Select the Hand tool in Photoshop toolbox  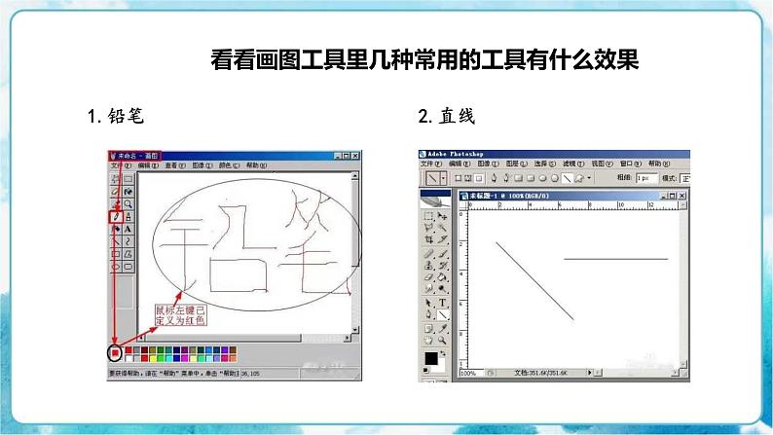coord(429,340)
